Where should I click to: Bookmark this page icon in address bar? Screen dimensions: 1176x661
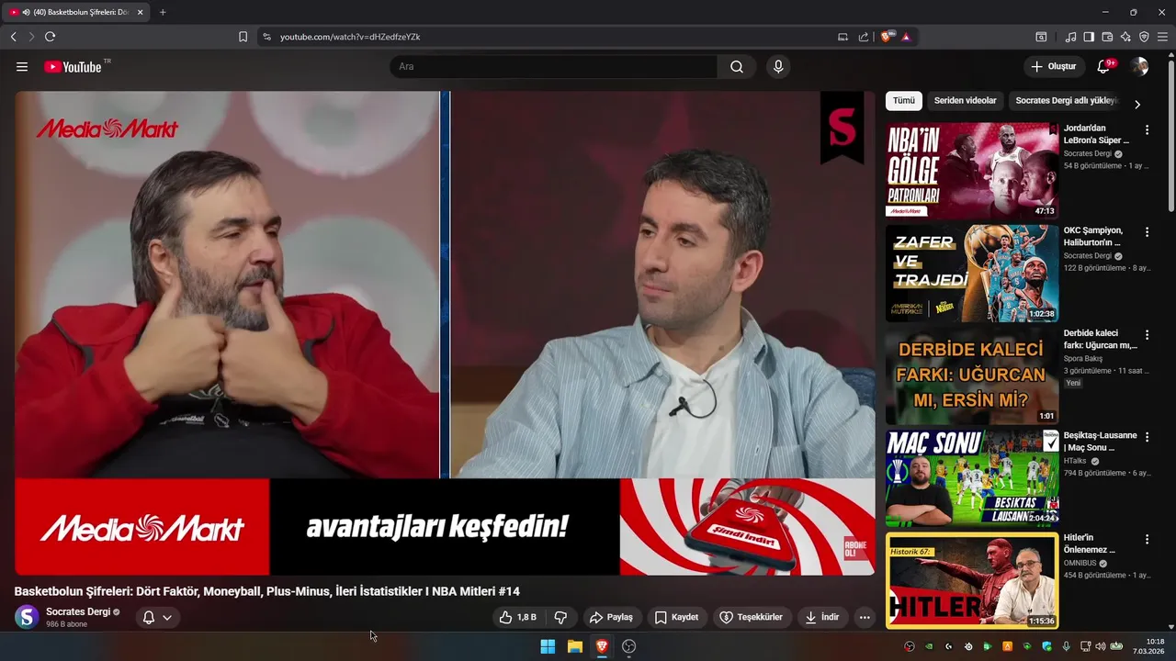[243, 37]
